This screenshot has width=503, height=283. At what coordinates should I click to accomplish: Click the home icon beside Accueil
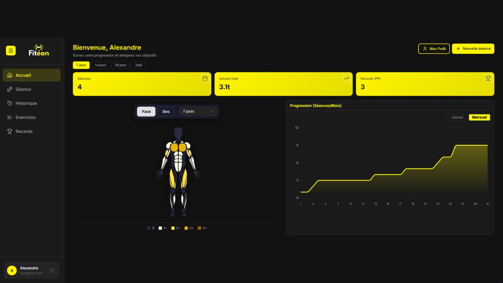[x=10, y=75]
